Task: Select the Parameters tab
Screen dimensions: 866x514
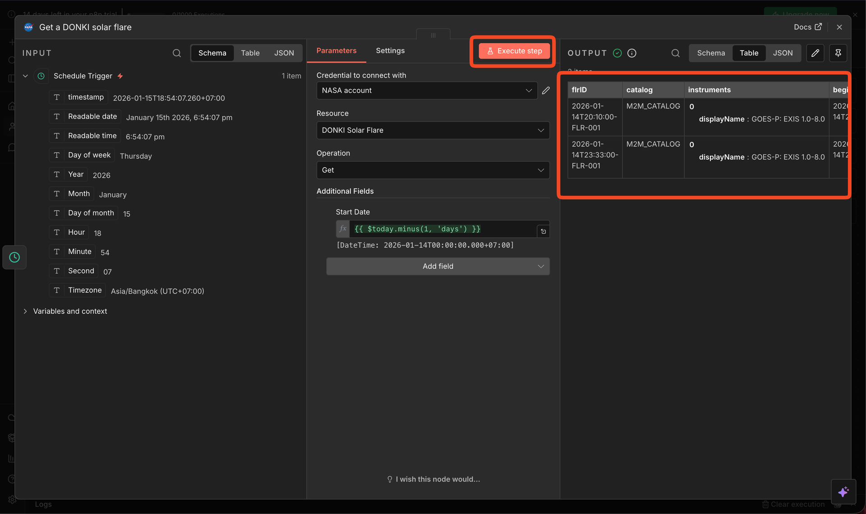Action: pos(336,51)
